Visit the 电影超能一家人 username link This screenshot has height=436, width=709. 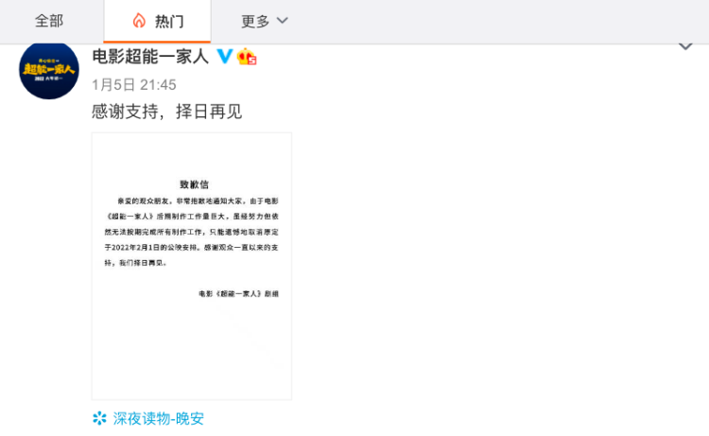[150, 57]
